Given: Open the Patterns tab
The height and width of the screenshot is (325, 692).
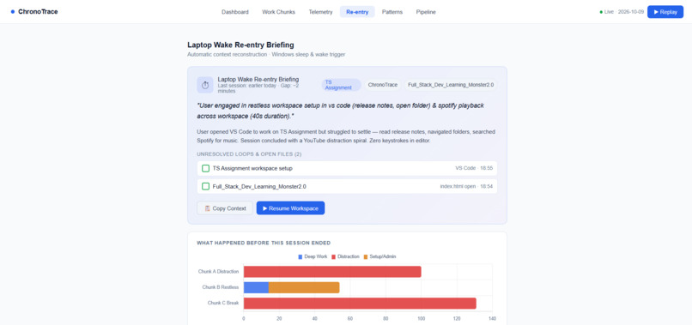Looking at the screenshot, I should 392,12.
